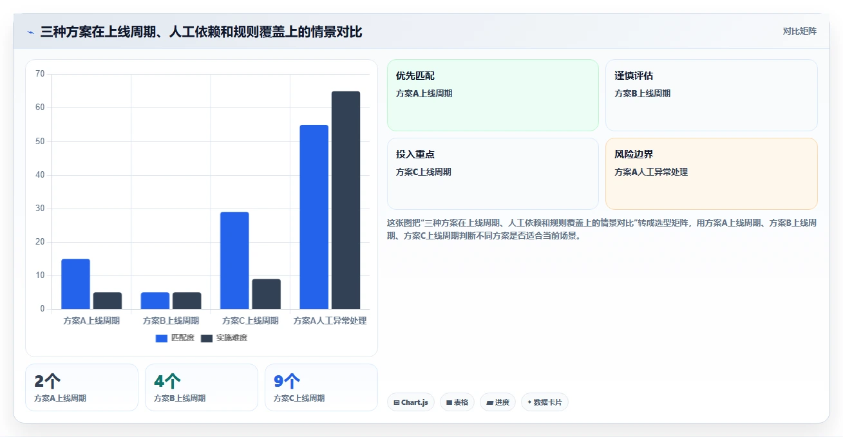Screen dimensions: 843x437
Task: Click the lightning icon beside the header title
Action: click(30, 32)
